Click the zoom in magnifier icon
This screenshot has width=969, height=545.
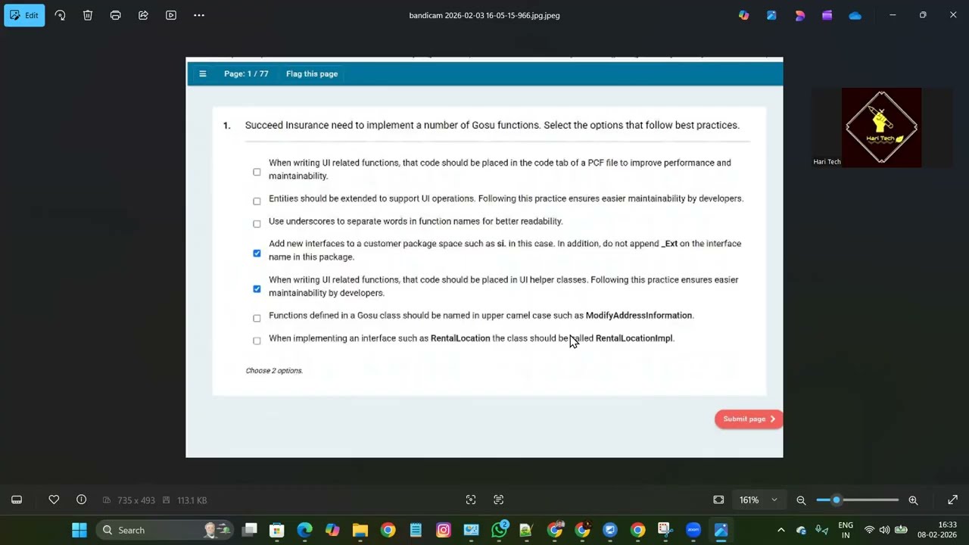(x=913, y=500)
